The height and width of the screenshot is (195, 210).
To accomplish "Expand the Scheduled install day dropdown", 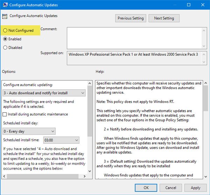I will pyautogui.click(x=29, y=131).
